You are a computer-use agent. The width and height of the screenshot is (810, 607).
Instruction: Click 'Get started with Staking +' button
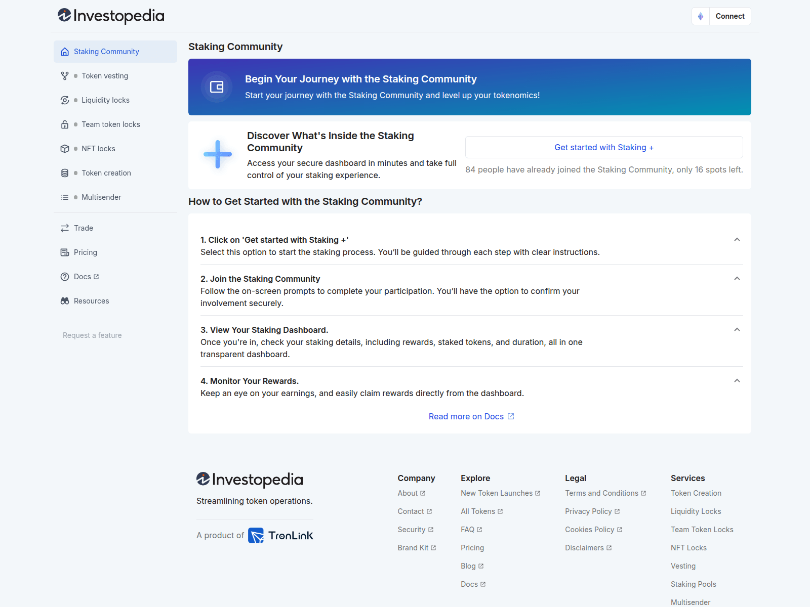click(604, 147)
